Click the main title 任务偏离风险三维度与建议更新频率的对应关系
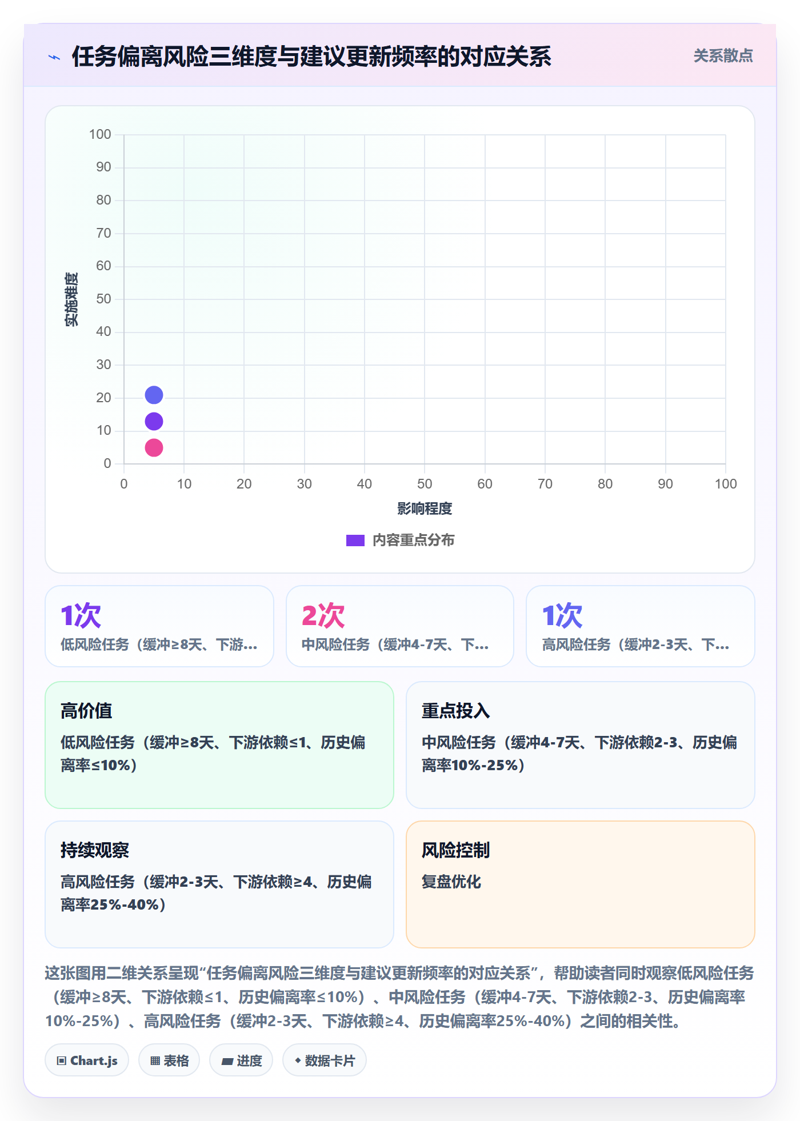Screen dimensions: 800x1121 (x=311, y=57)
